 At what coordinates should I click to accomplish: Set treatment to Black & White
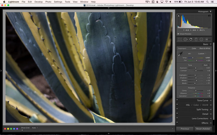point(205,49)
